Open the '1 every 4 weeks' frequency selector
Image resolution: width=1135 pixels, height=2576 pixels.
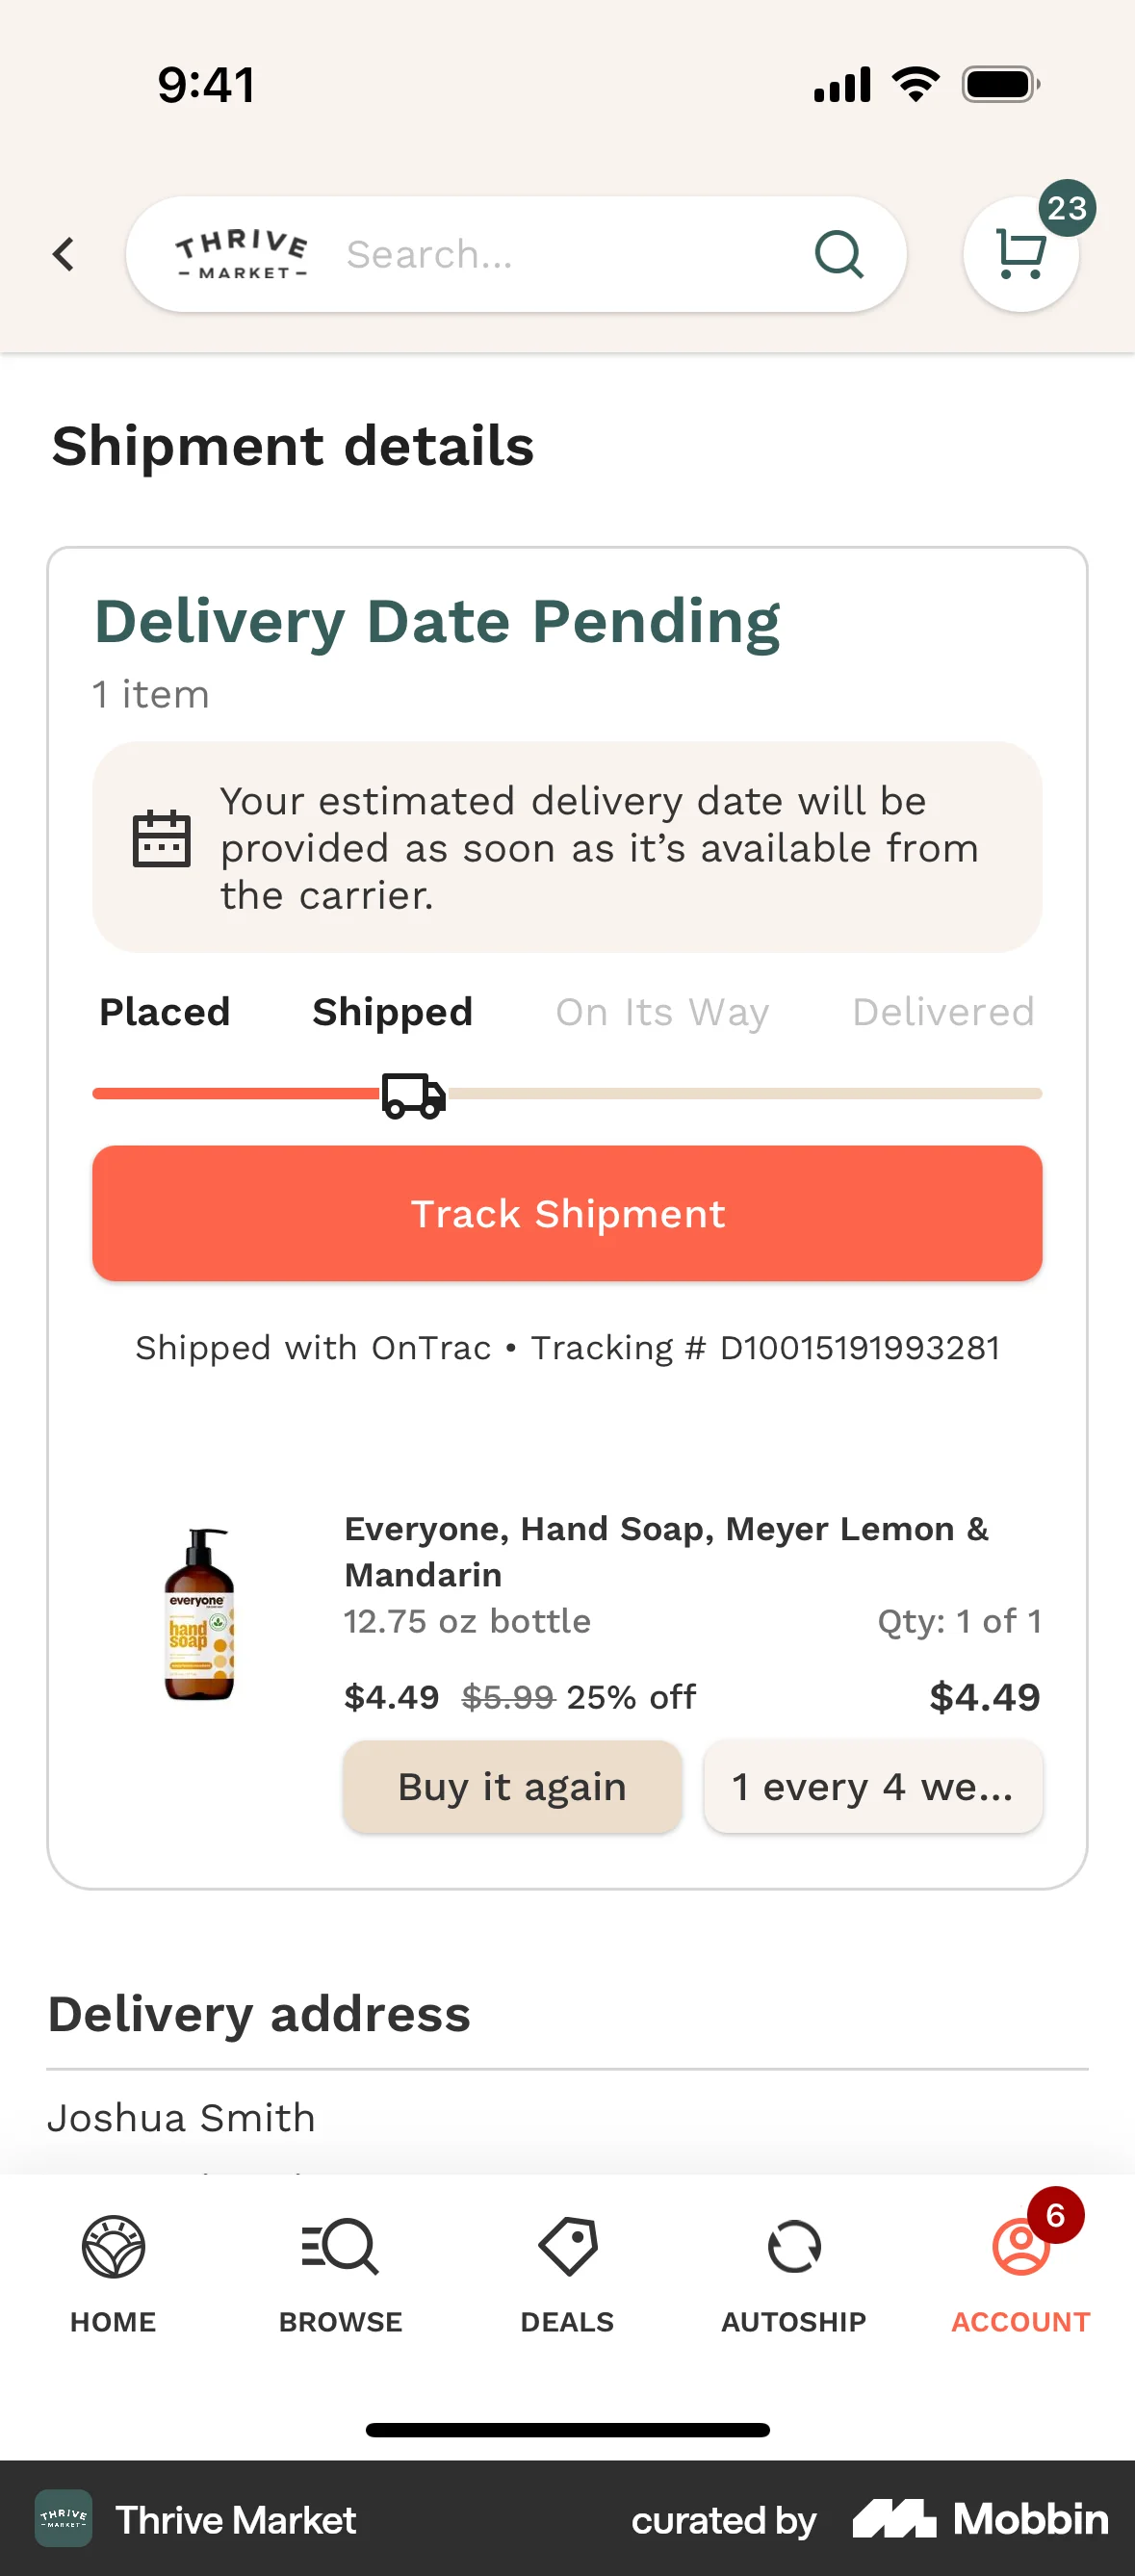pos(872,1786)
